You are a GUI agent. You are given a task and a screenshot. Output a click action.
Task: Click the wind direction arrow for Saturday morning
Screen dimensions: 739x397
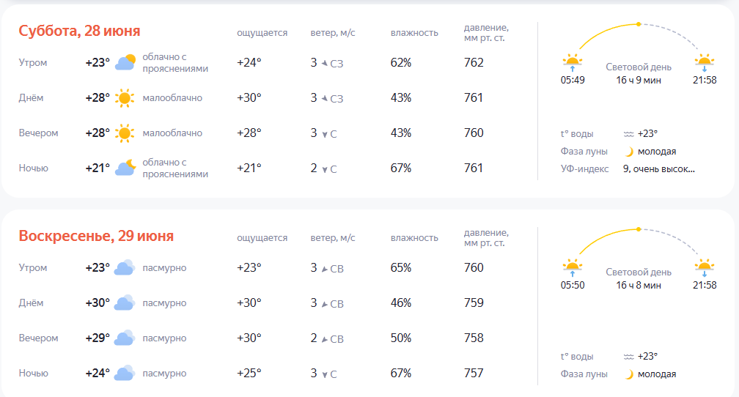click(325, 63)
